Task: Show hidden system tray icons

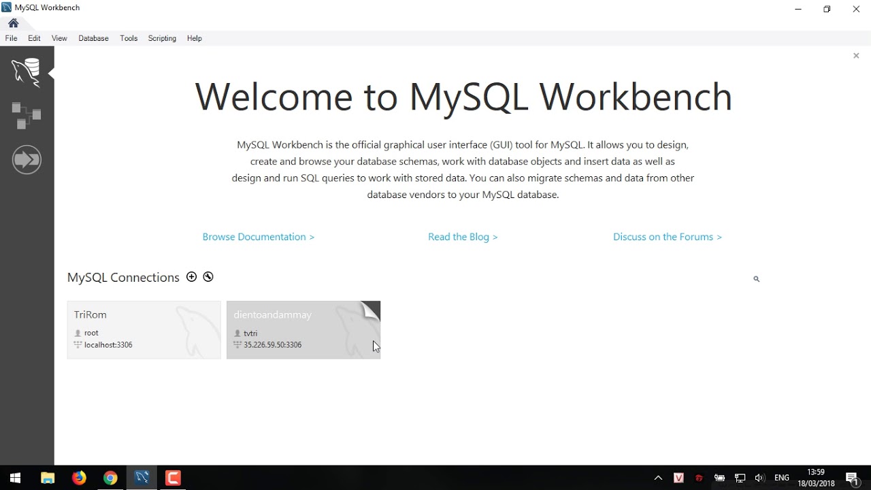Action: coord(658,478)
